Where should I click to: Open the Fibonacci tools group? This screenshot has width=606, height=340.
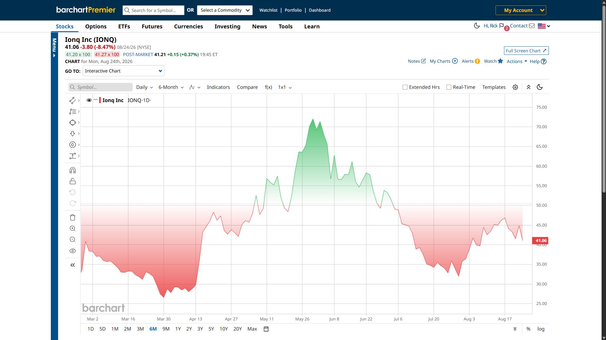pyautogui.click(x=72, y=112)
